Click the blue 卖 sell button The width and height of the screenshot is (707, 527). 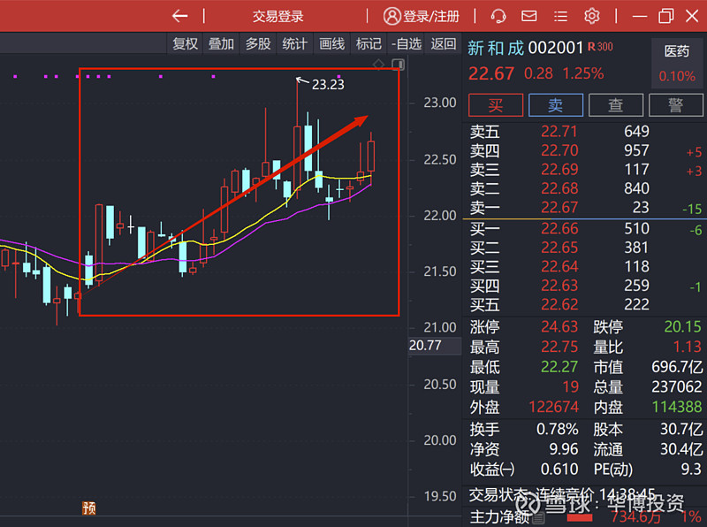pos(556,105)
